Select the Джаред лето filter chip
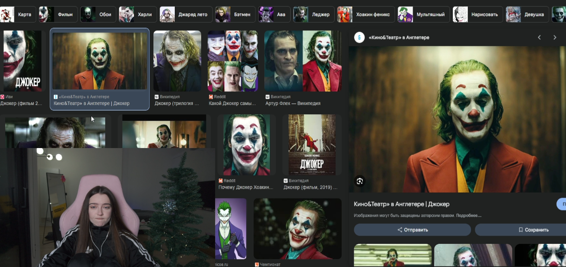 tap(186, 14)
